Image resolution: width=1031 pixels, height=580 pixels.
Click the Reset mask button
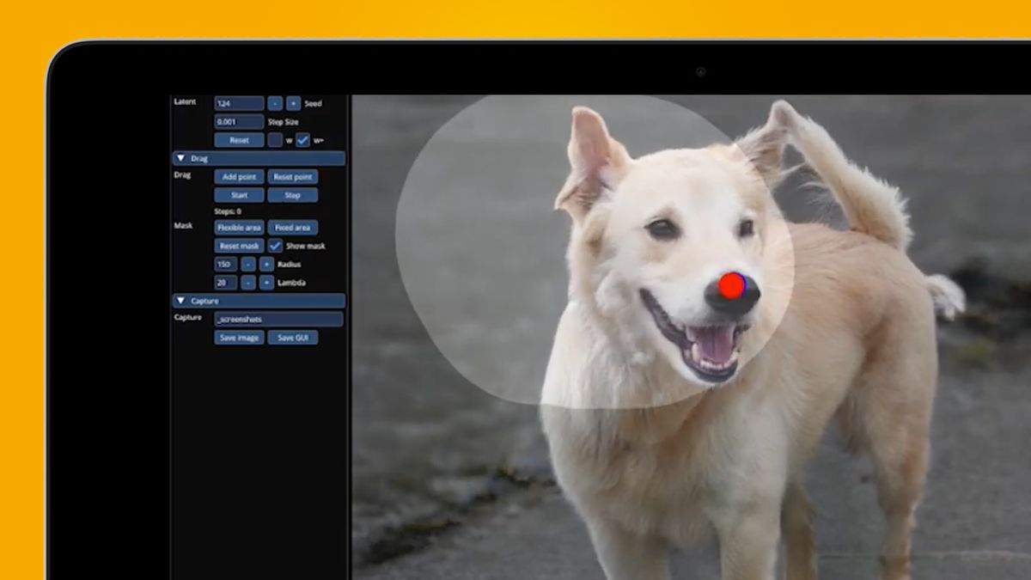[x=239, y=246]
